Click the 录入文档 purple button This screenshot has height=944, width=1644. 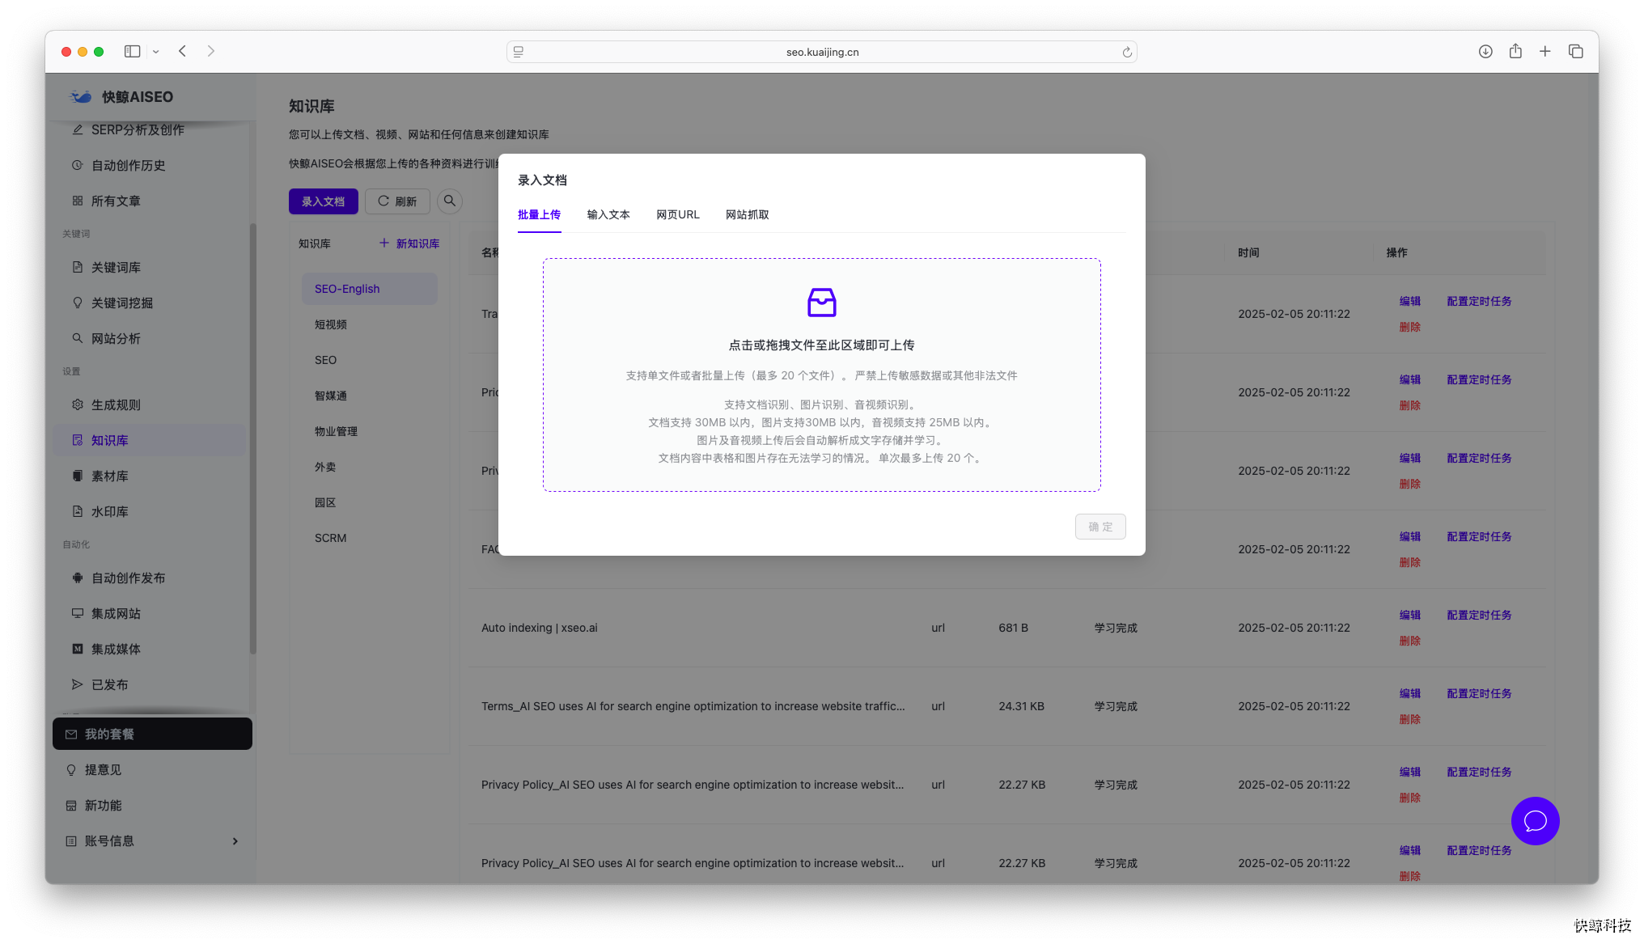pos(324,201)
